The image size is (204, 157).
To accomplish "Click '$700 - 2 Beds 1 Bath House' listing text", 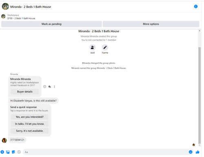I will tap(21, 18).
